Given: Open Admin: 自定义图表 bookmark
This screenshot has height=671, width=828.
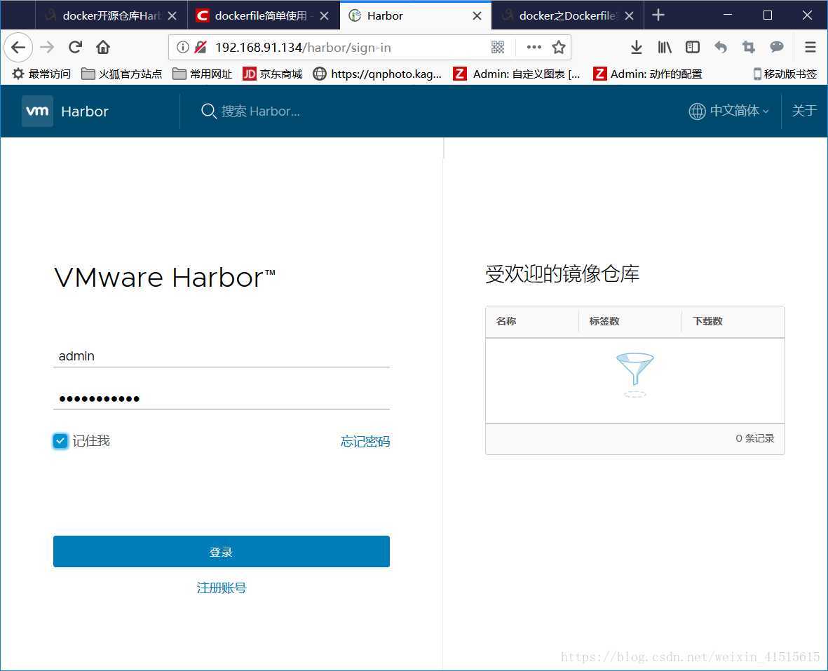Looking at the screenshot, I should pos(517,74).
